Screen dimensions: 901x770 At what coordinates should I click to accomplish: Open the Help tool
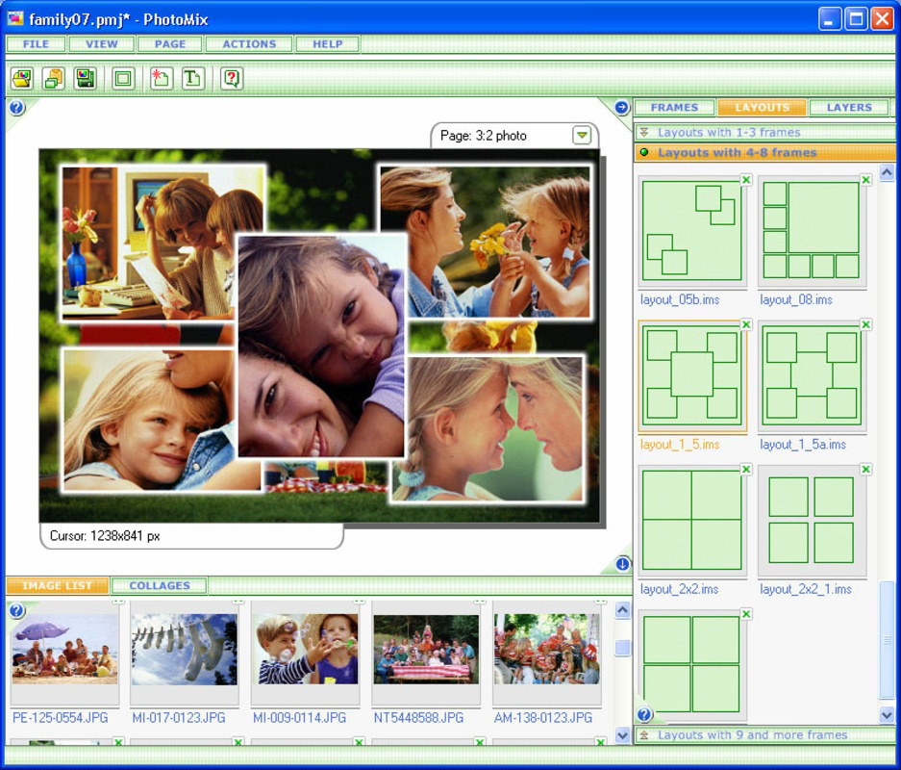(231, 78)
